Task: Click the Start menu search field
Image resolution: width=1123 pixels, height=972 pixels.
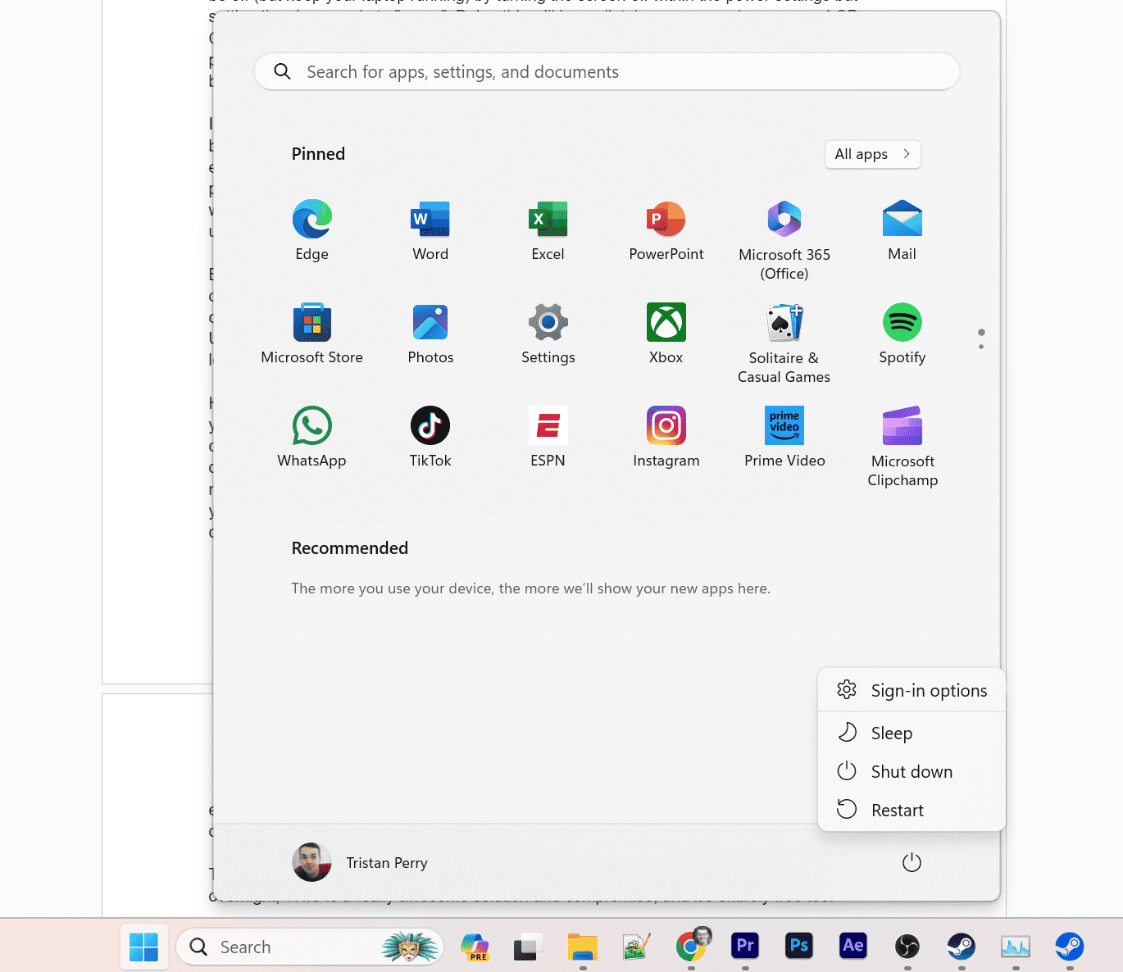Action: [x=607, y=71]
